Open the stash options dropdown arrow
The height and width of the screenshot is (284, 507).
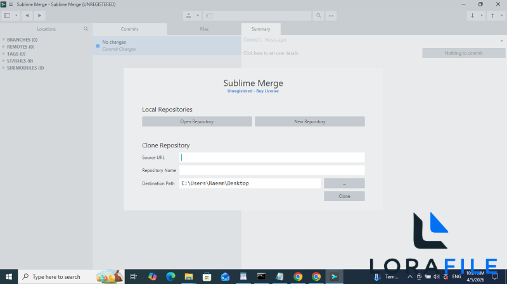point(198,15)
